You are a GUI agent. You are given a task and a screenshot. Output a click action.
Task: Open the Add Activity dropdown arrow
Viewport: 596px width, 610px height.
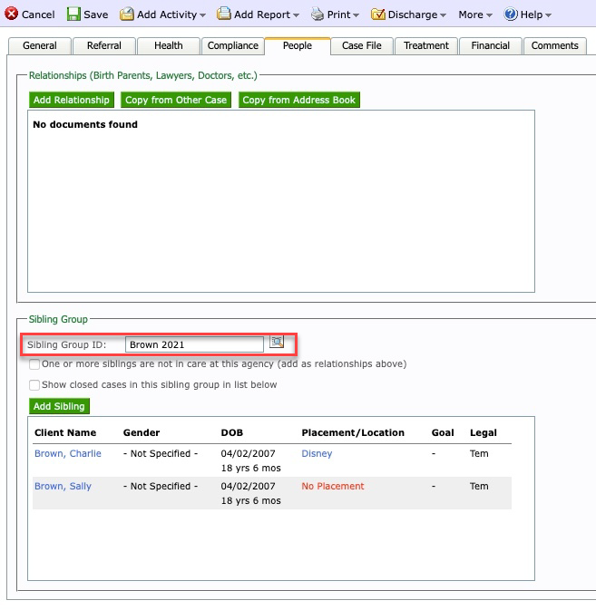point(202,15)
